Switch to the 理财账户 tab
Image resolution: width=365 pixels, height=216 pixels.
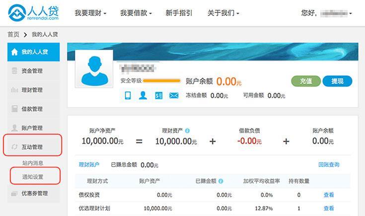[89, 165]
